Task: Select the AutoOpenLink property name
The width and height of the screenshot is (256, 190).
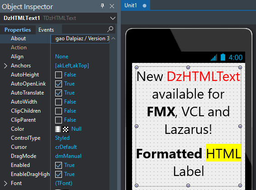Action: tap(28, 84)
